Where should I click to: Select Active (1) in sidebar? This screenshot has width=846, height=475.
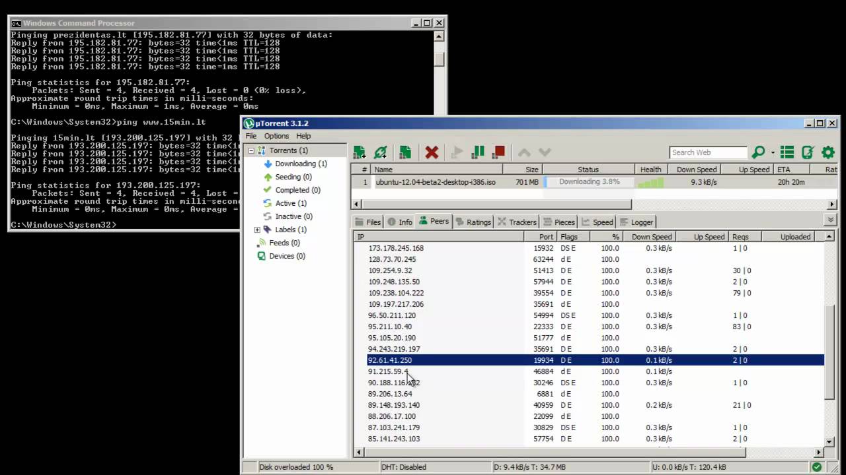[285, 203]
